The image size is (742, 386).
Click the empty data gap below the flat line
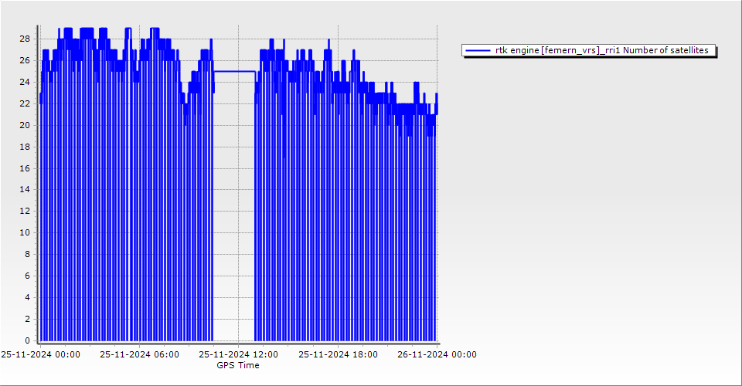click(x=234, y=208)
